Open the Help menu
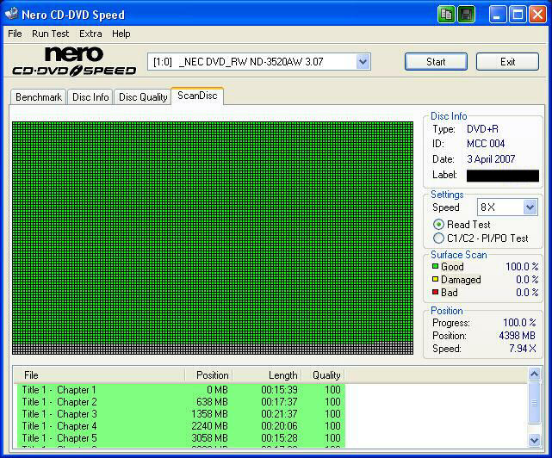This screenshot has height=458, width=552. [x=121, y=34]
